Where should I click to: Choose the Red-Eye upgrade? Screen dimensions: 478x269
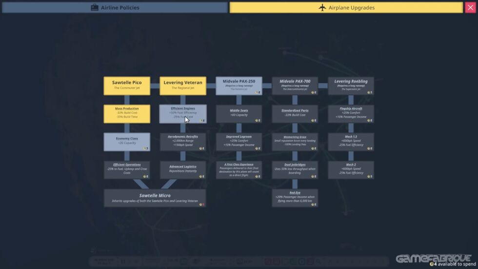tap(295, 198)
